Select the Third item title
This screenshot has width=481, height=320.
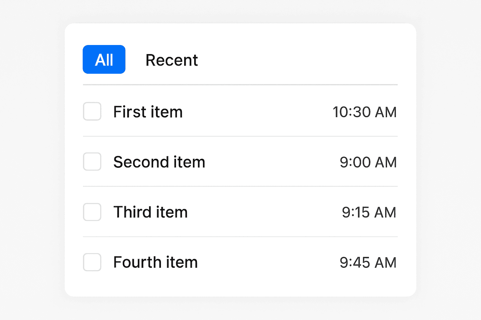150,212
